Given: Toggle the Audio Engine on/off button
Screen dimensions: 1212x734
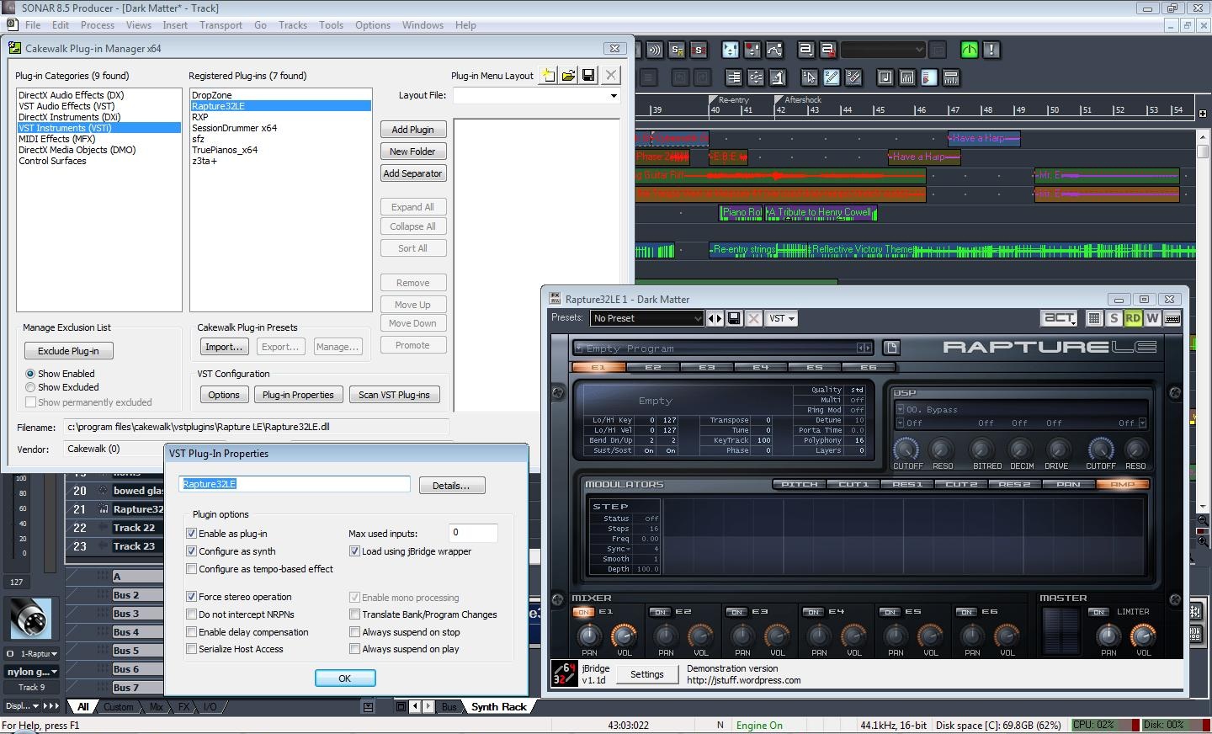Looking at the screenshot, I should (x=969, y=50).
